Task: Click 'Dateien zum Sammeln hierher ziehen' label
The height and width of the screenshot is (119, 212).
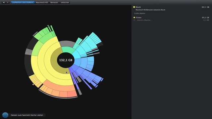Action: 27,115
